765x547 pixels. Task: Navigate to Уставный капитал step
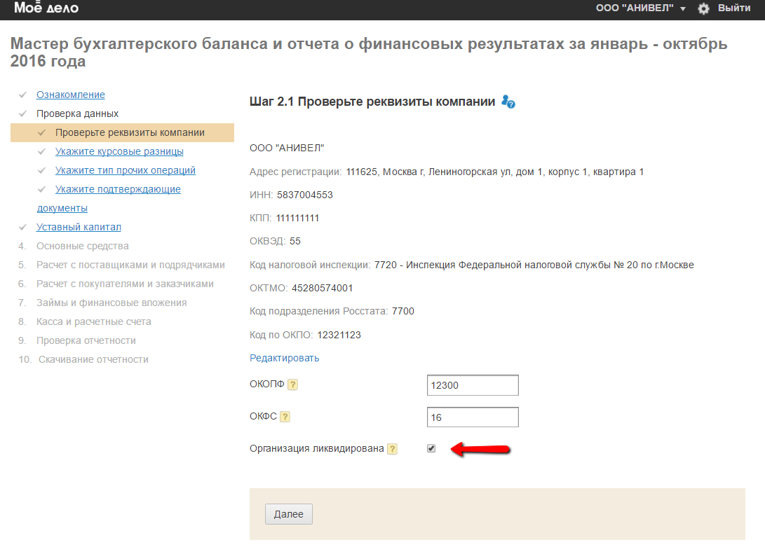pyautogui.click(x=79, y=227)
